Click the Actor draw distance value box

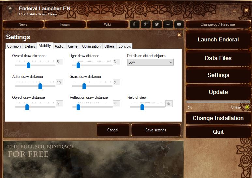click(x=59, y=83)
